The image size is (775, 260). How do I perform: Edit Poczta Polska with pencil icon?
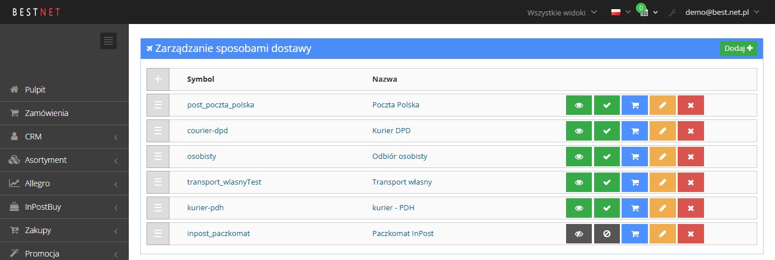click(x=663, y=105)
